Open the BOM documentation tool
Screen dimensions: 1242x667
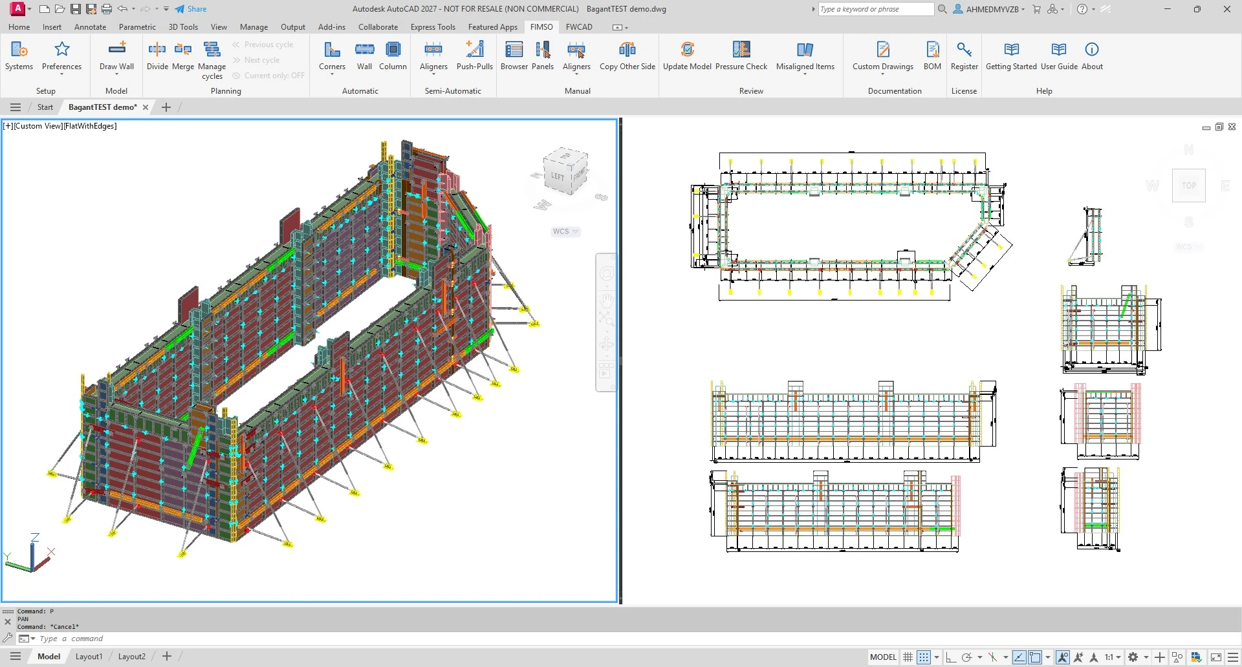[x=932, y=56]
